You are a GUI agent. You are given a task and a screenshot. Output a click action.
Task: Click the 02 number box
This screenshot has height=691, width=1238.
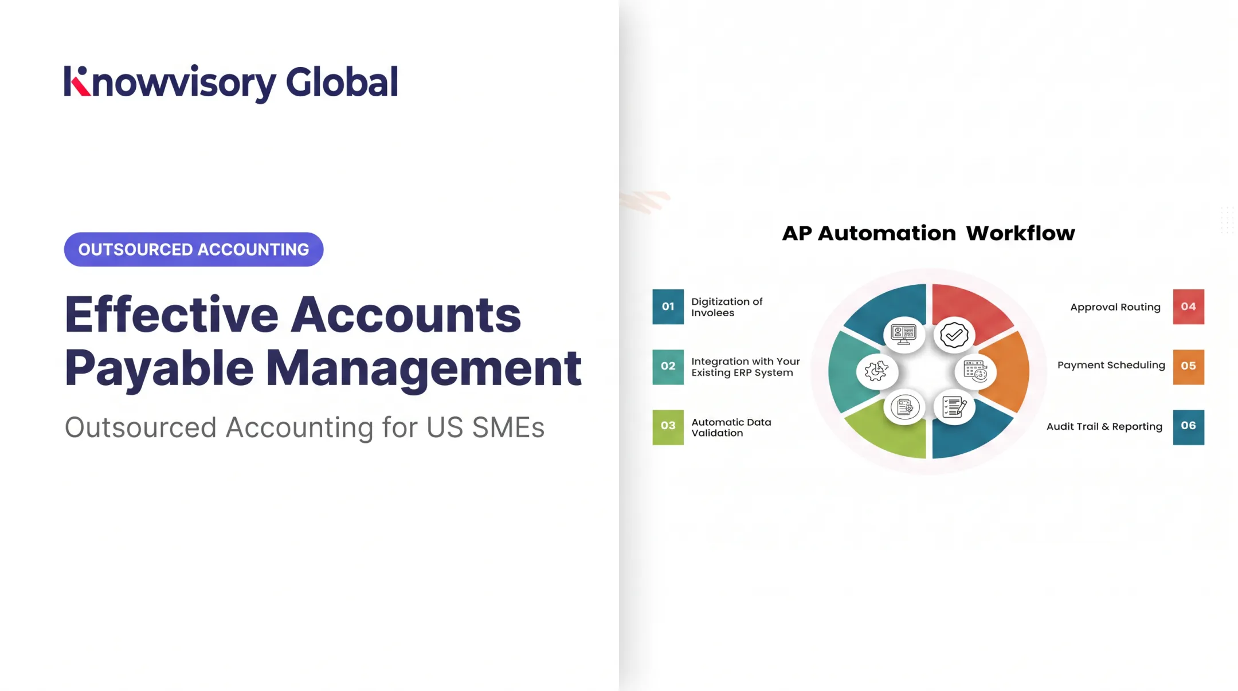668,367
